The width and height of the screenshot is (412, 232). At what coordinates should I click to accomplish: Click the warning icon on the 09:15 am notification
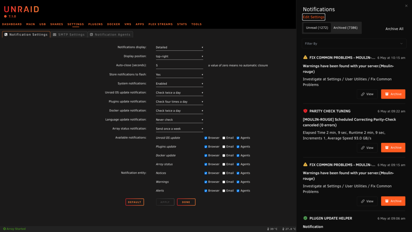click(x=305, y=165)
